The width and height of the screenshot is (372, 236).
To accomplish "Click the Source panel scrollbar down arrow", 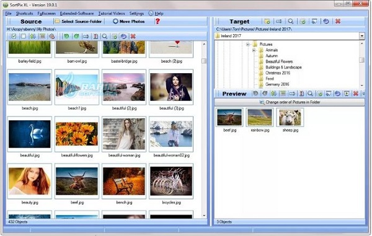I will 204,216.
